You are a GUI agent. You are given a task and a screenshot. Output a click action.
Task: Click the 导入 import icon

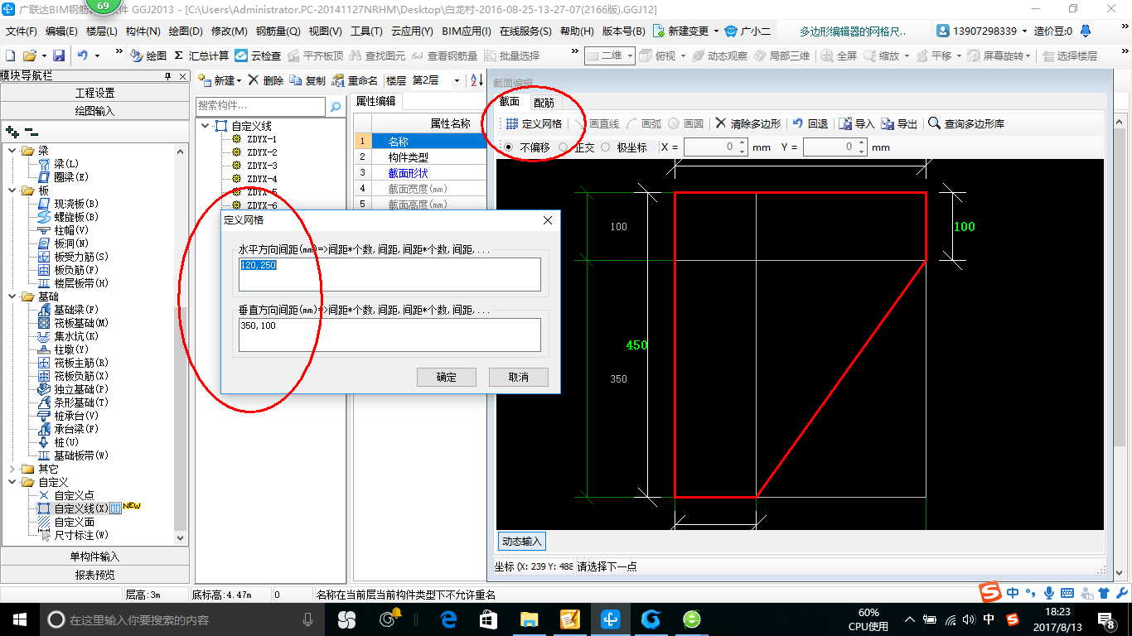click(845, 123)
